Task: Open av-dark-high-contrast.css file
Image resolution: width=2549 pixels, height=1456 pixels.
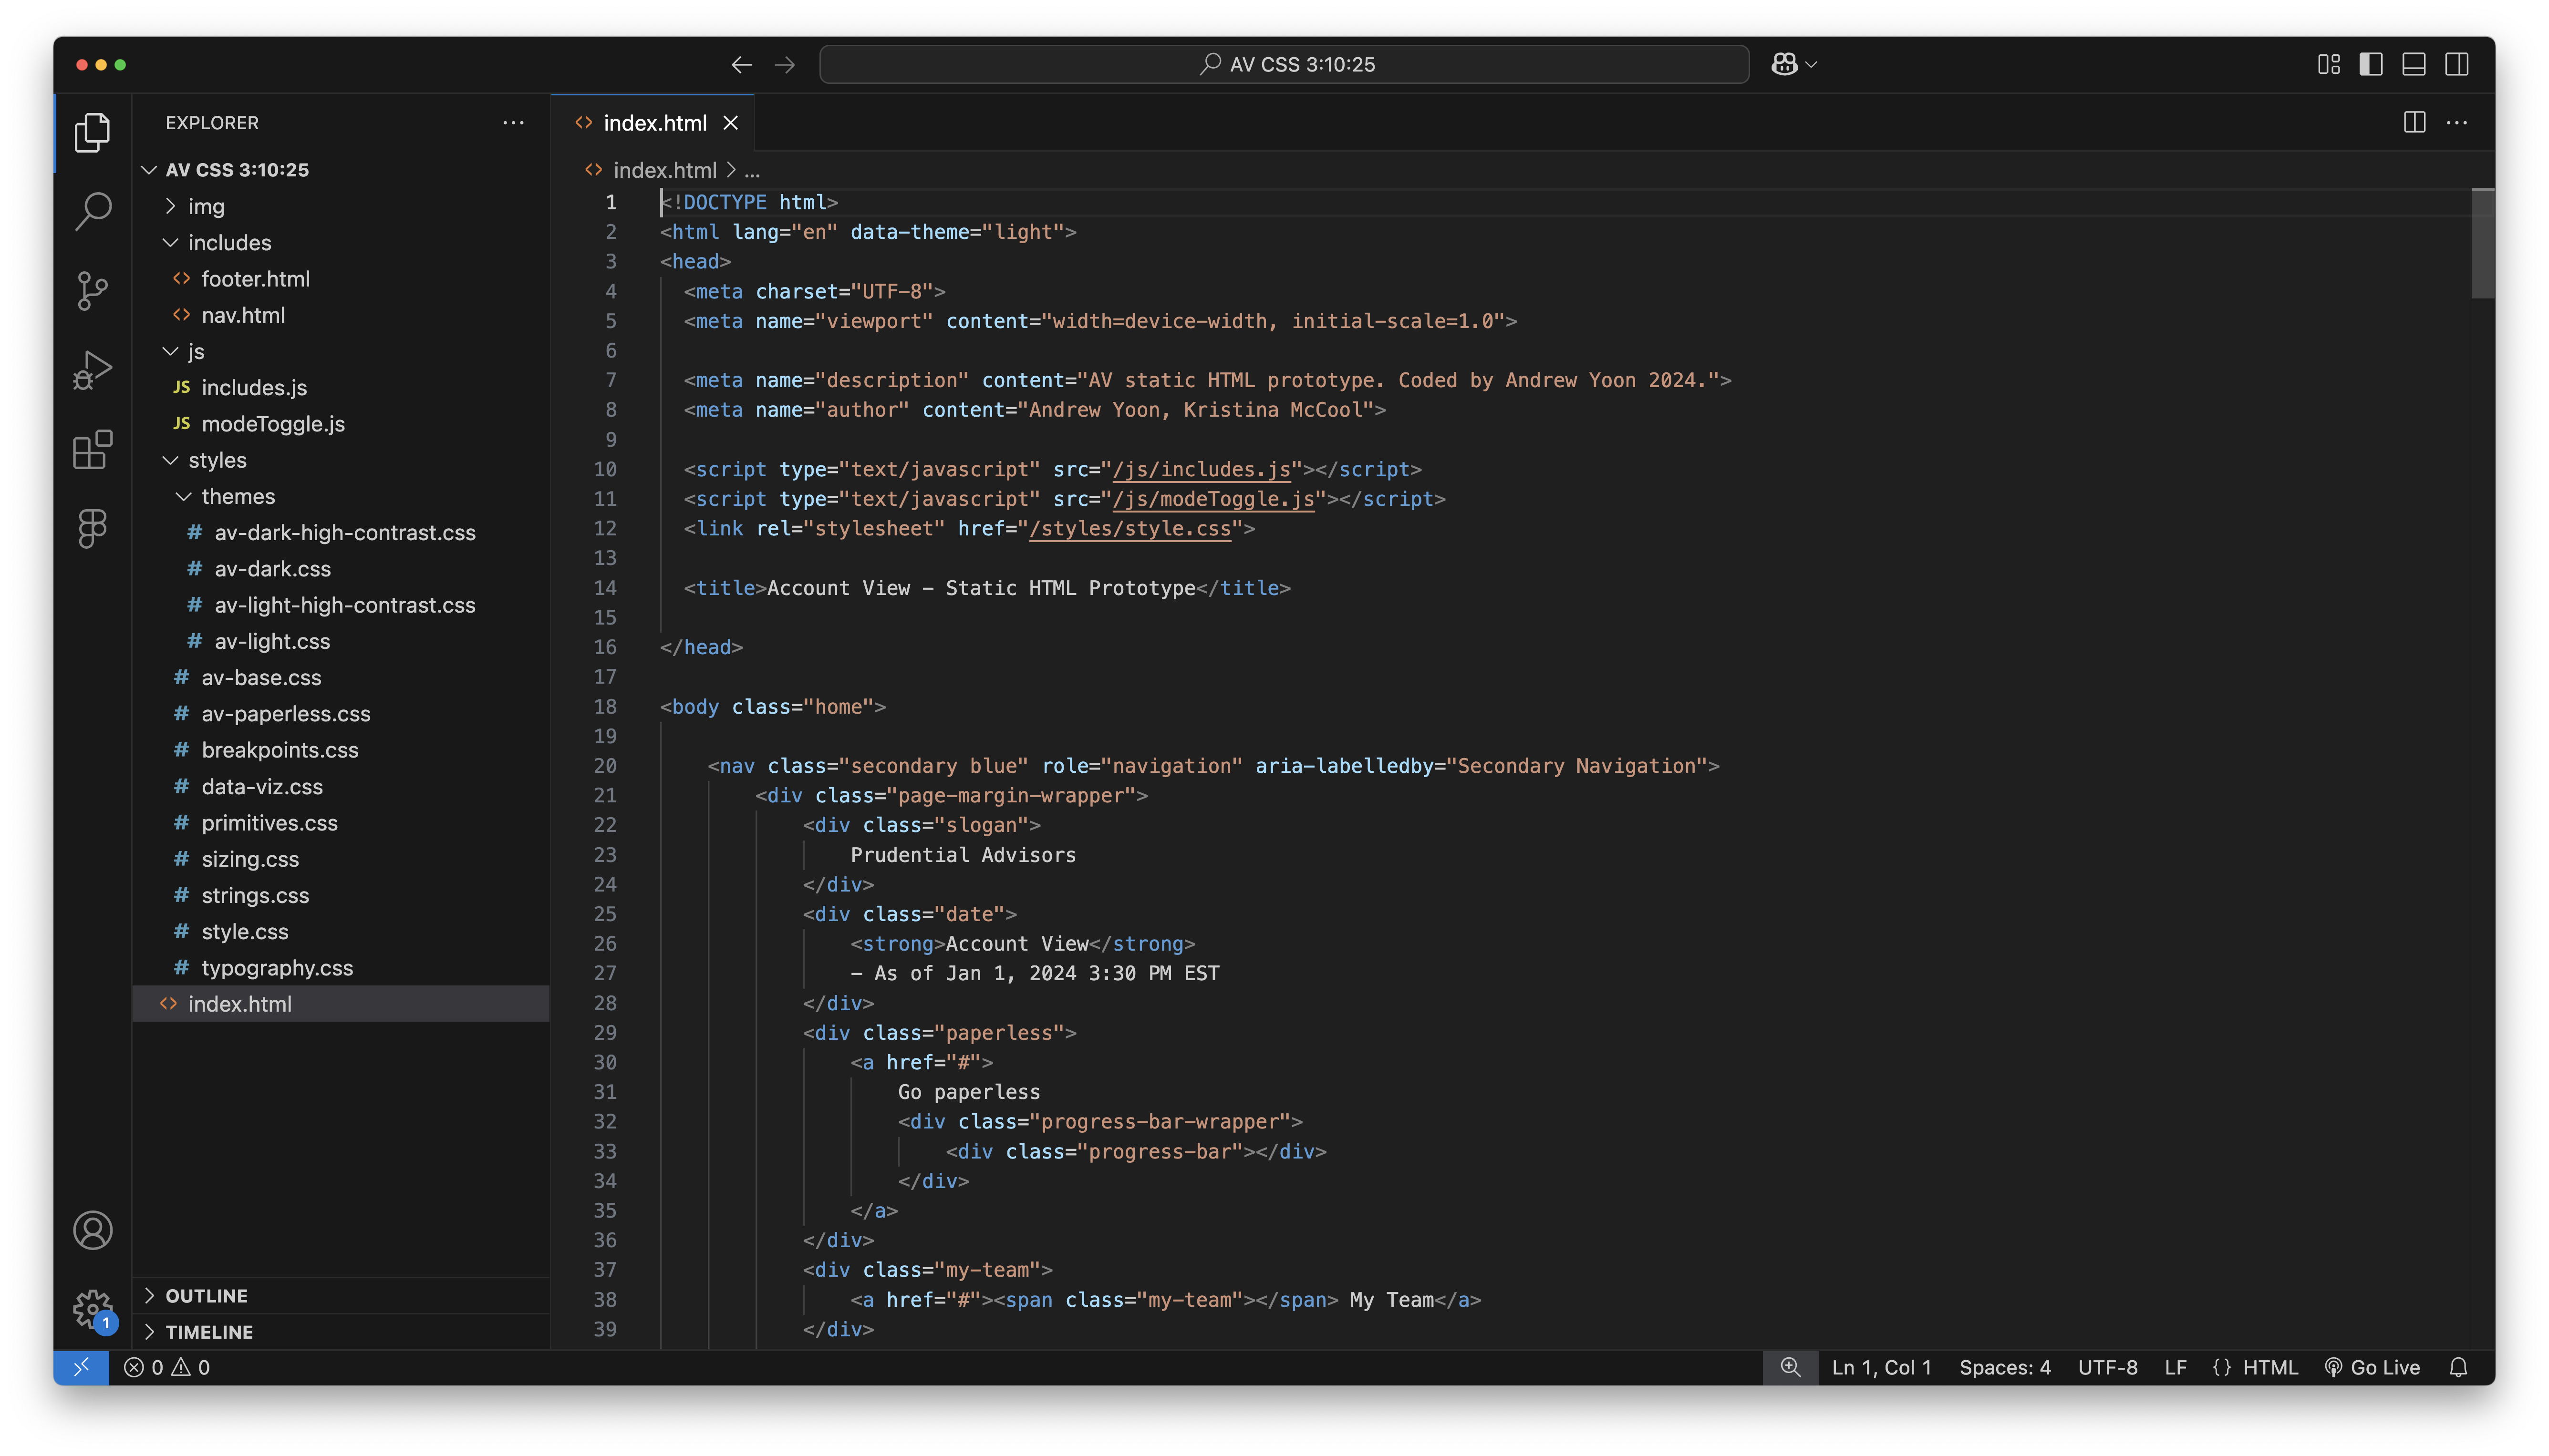Action: 341,533
